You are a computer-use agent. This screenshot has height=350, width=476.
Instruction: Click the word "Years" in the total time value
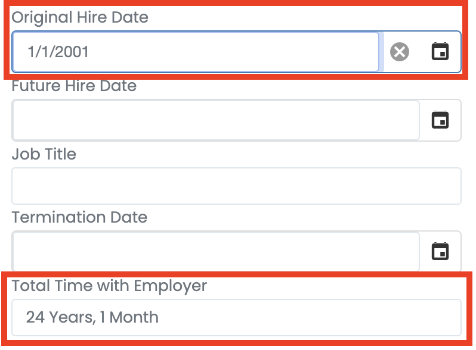pyautogui.click(x=72, y=317)
